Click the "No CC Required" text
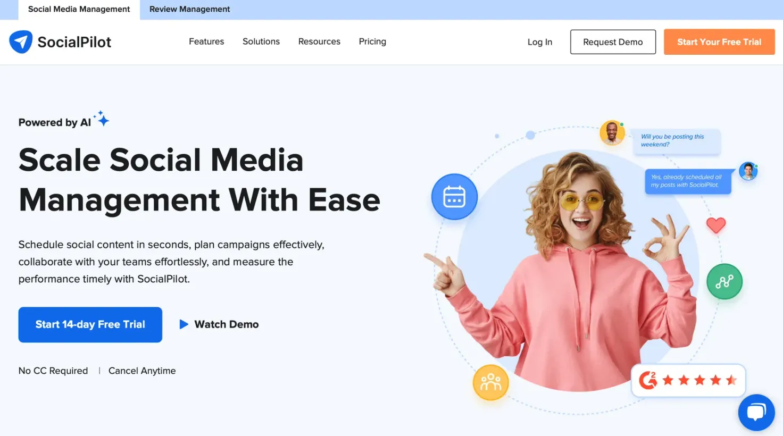 53,371
